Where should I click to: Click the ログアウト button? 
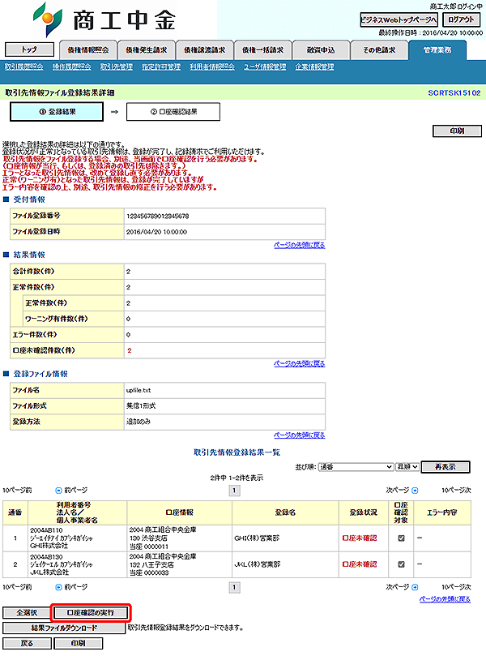pos(461,19)
